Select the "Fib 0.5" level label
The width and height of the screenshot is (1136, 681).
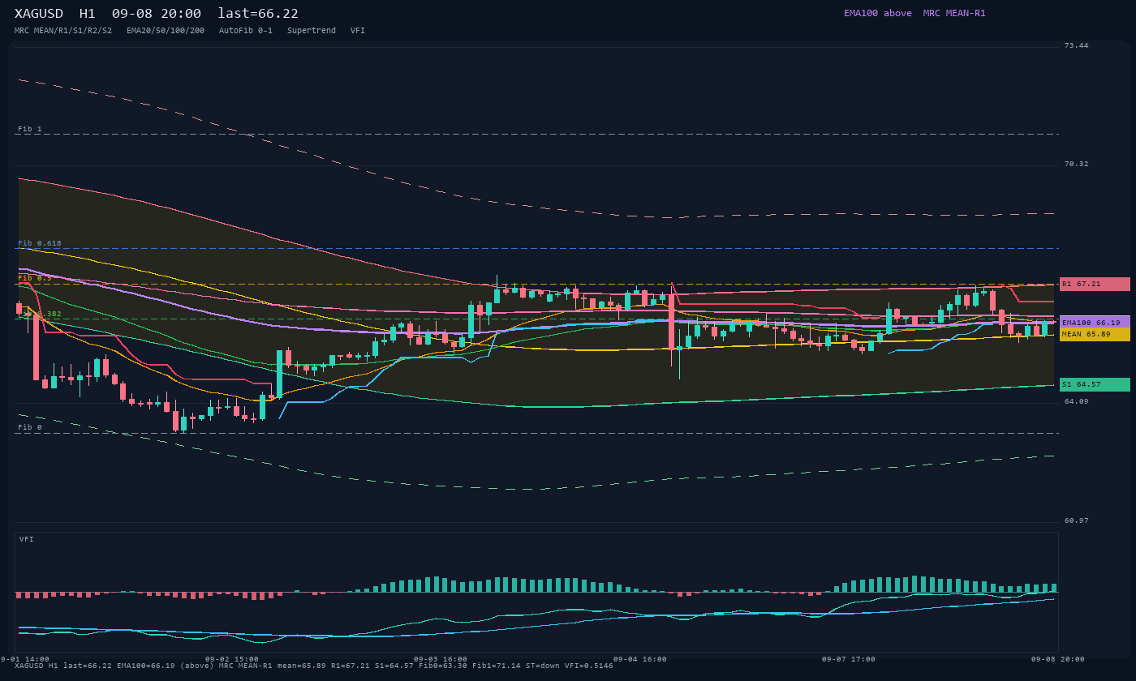tap(35, 278)
